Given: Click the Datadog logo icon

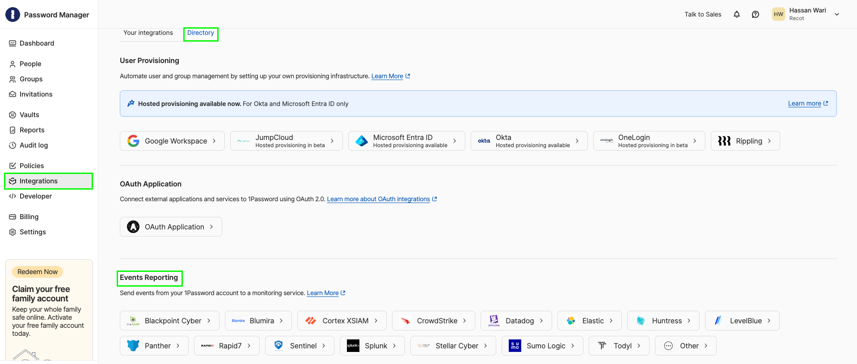Looking at the screenshot, I should [494, 321].
